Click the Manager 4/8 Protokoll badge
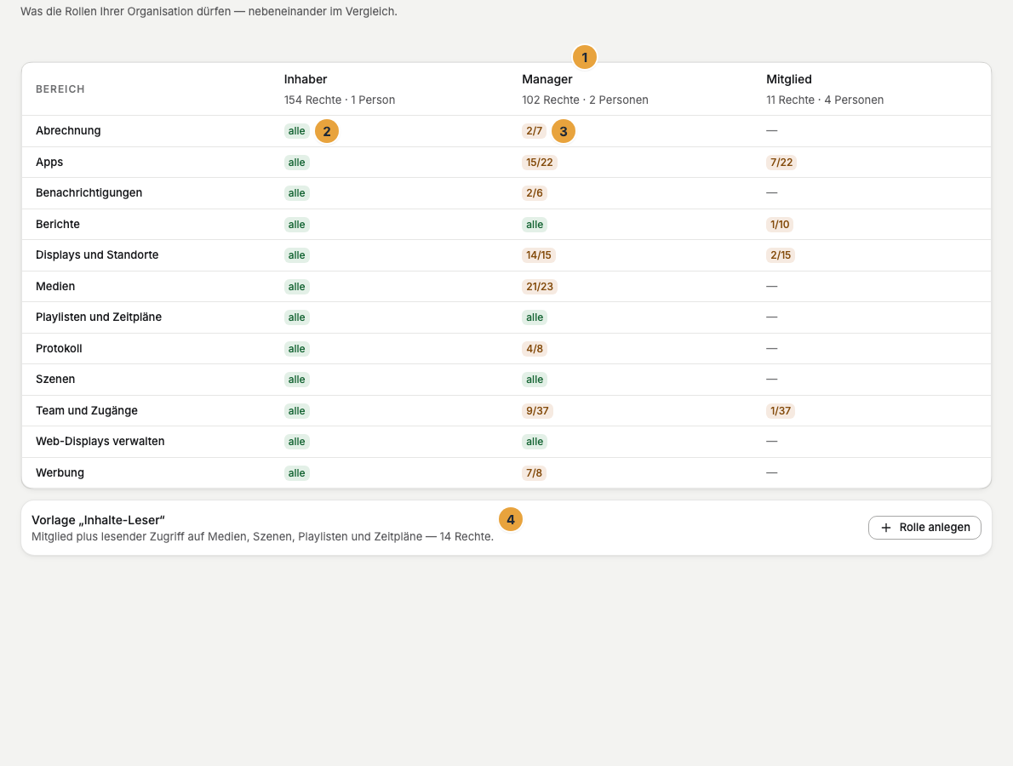 point(535,349)
